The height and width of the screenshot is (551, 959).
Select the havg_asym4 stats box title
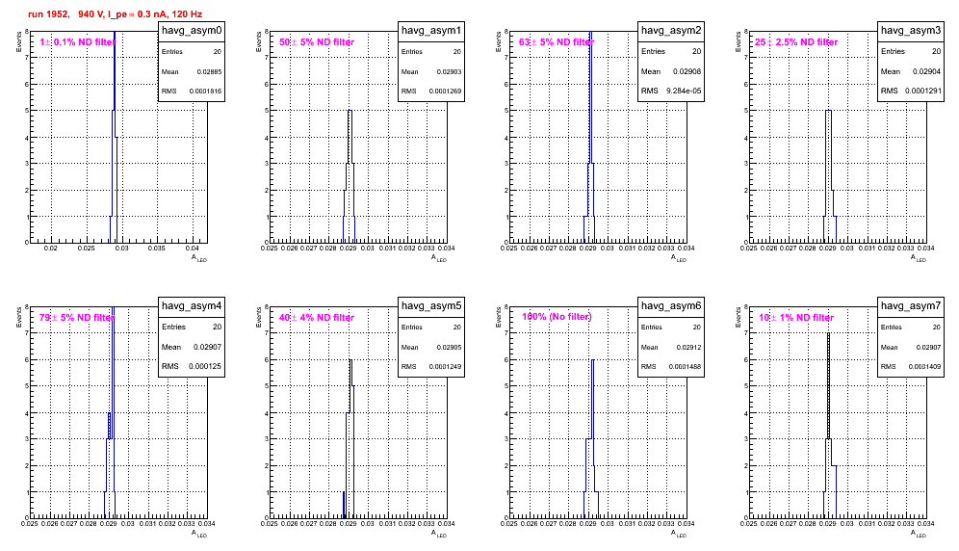[192, 306]
